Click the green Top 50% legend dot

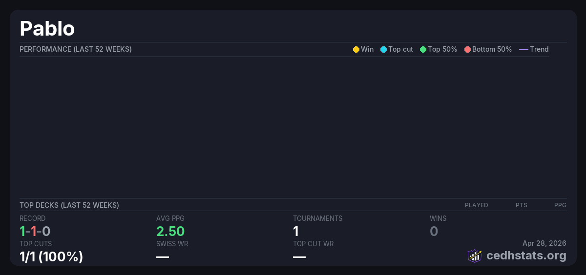pos(423,49)
